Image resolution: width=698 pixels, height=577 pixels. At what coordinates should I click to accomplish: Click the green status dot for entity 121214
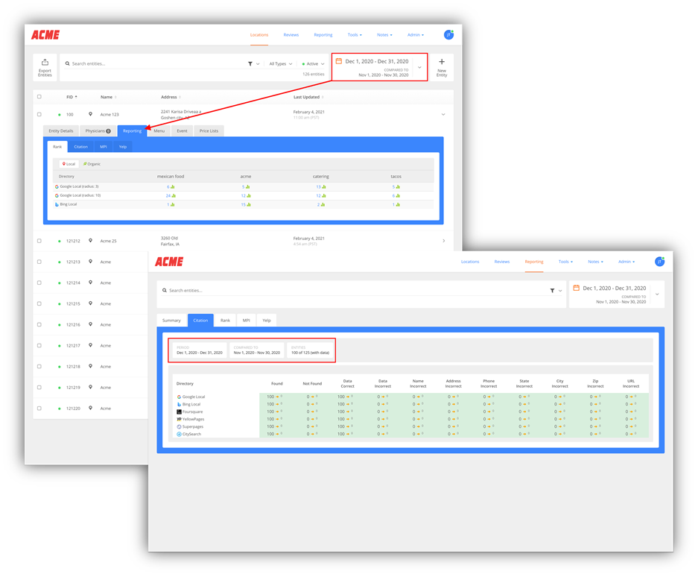click(x=59, y=283)
